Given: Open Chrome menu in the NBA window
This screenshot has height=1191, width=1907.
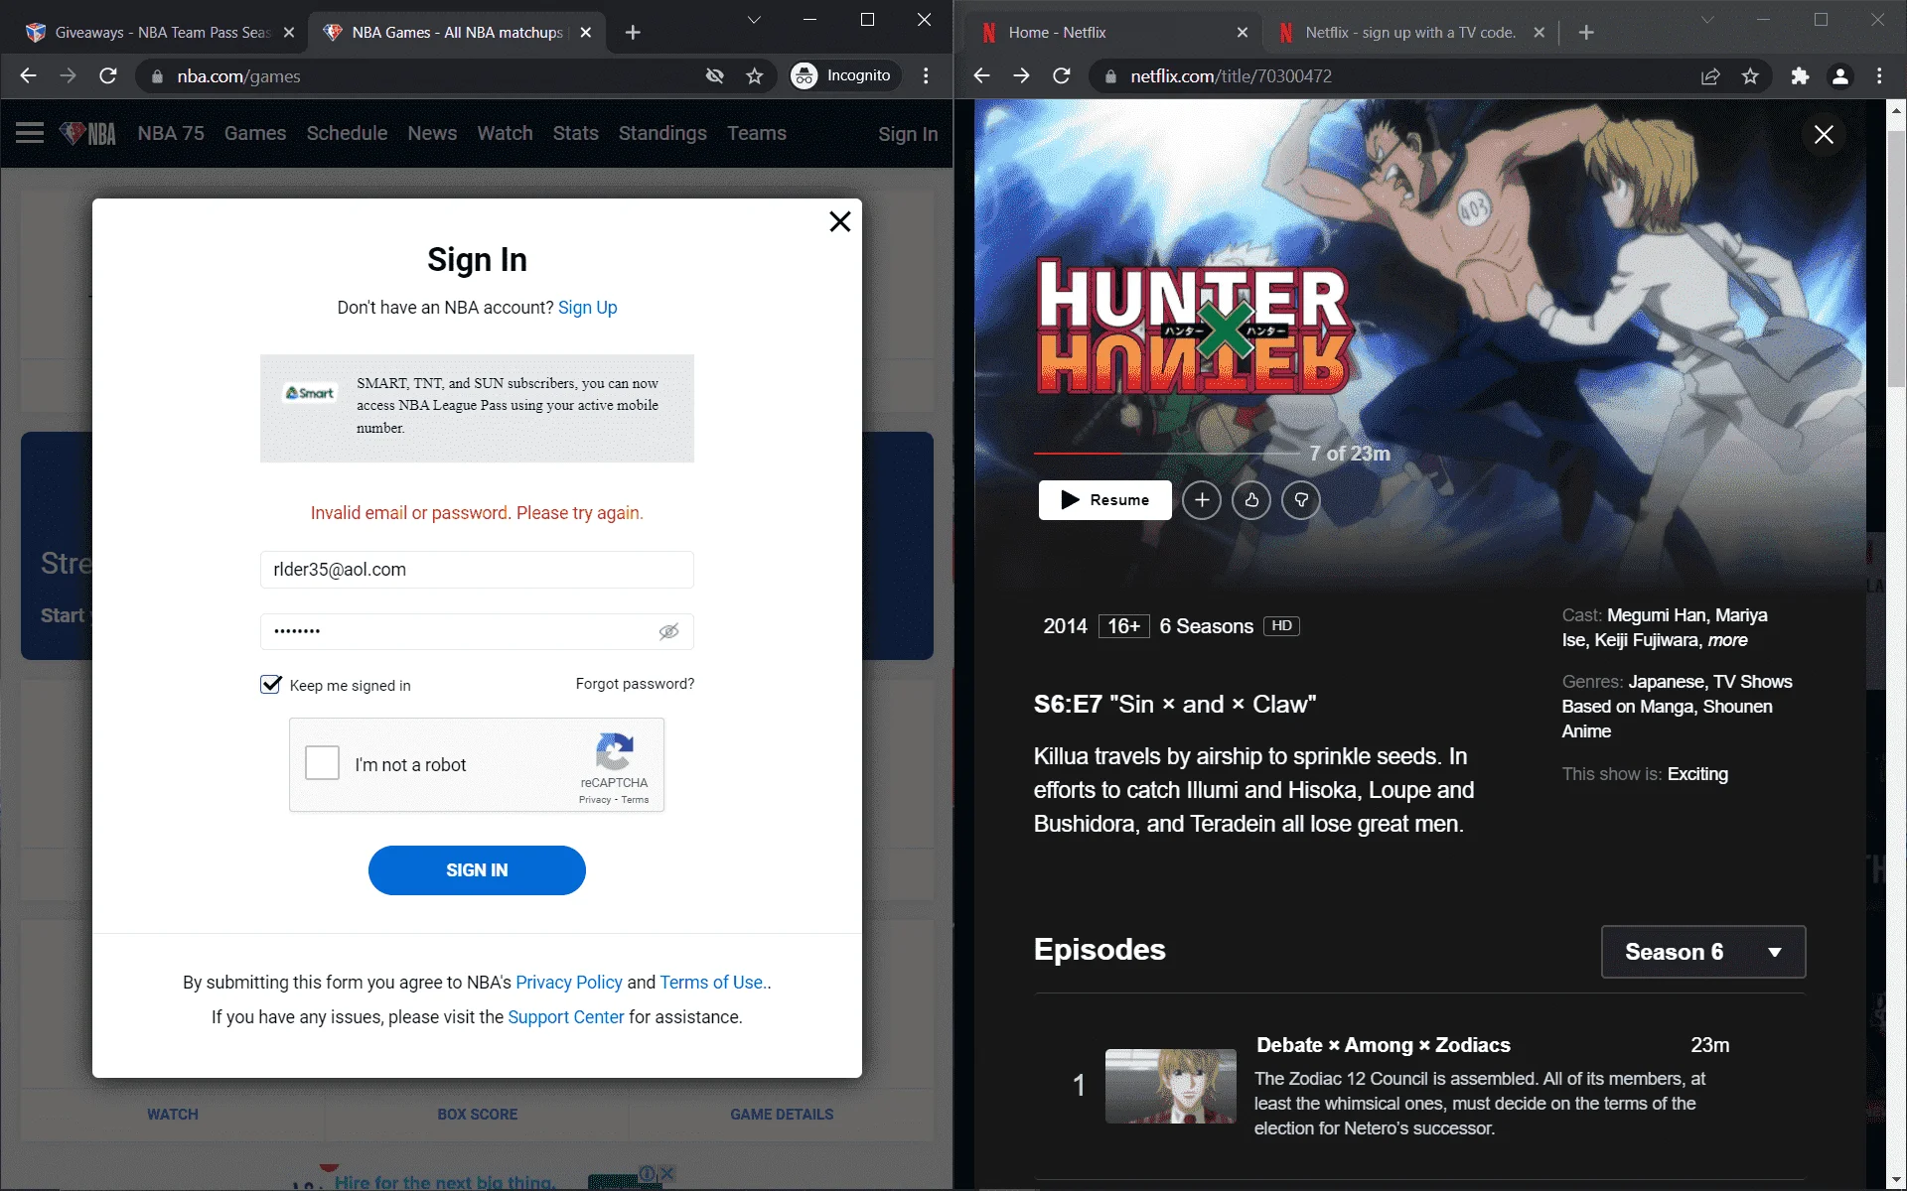Looking at the screenshot, I should [926, 75].
